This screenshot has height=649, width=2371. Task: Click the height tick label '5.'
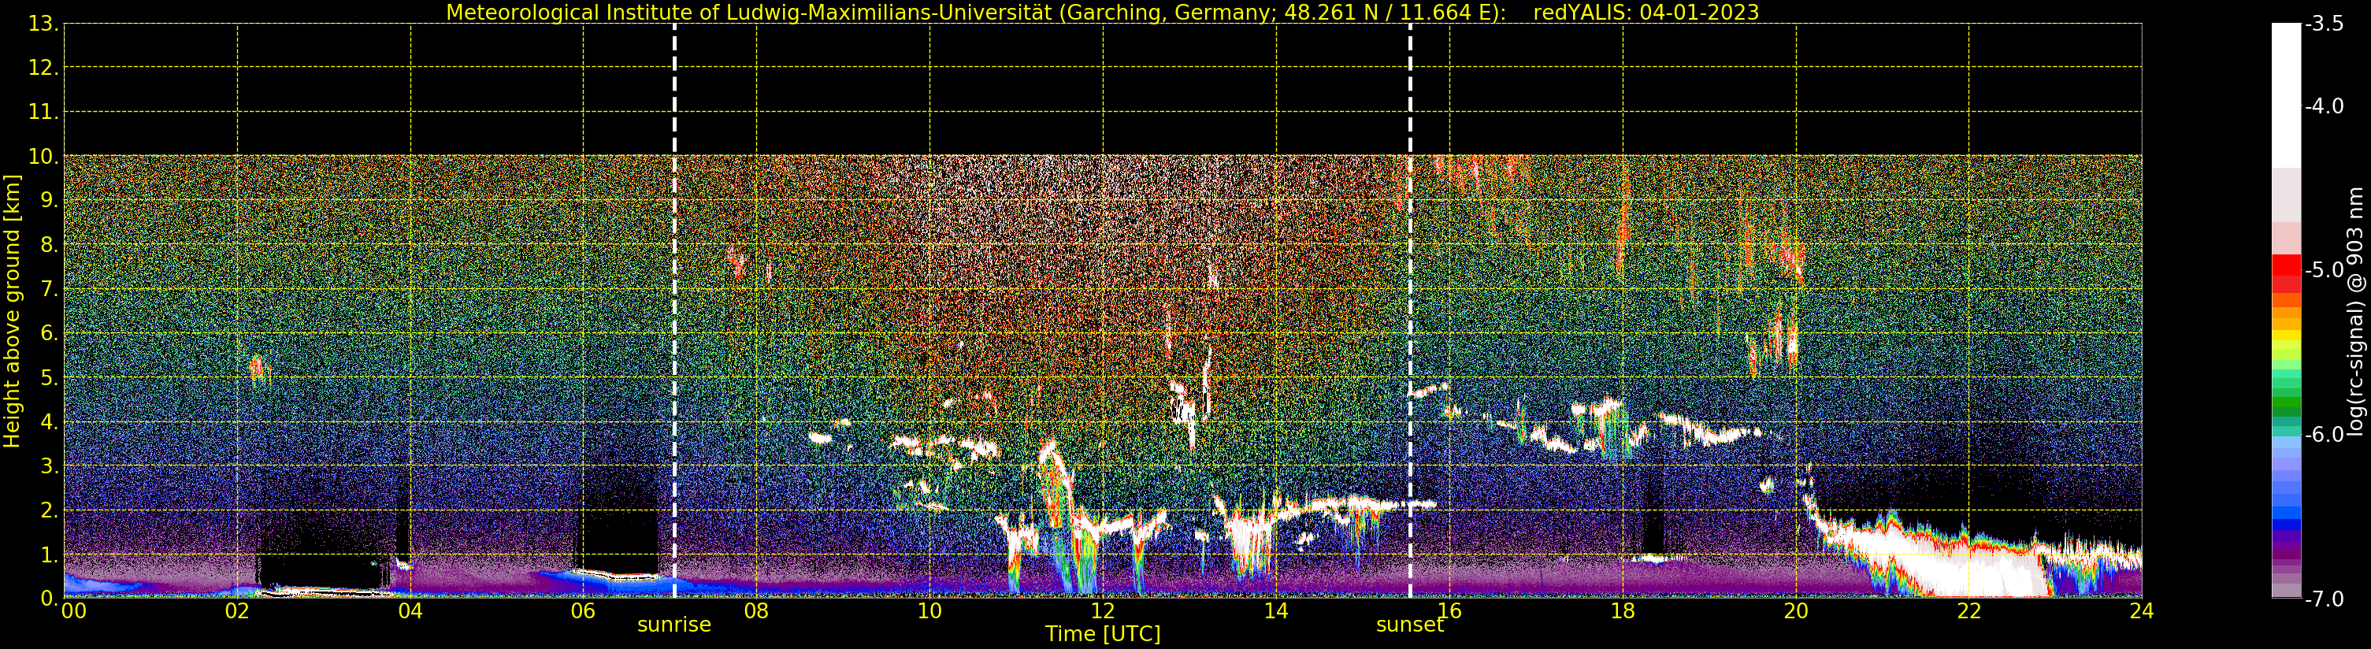[49, 378]
